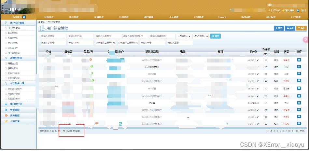Viewport: 309px width, 151px height.
Task: Focus the 请输入当前付款账户 field
Action: (x=135, y=36)
